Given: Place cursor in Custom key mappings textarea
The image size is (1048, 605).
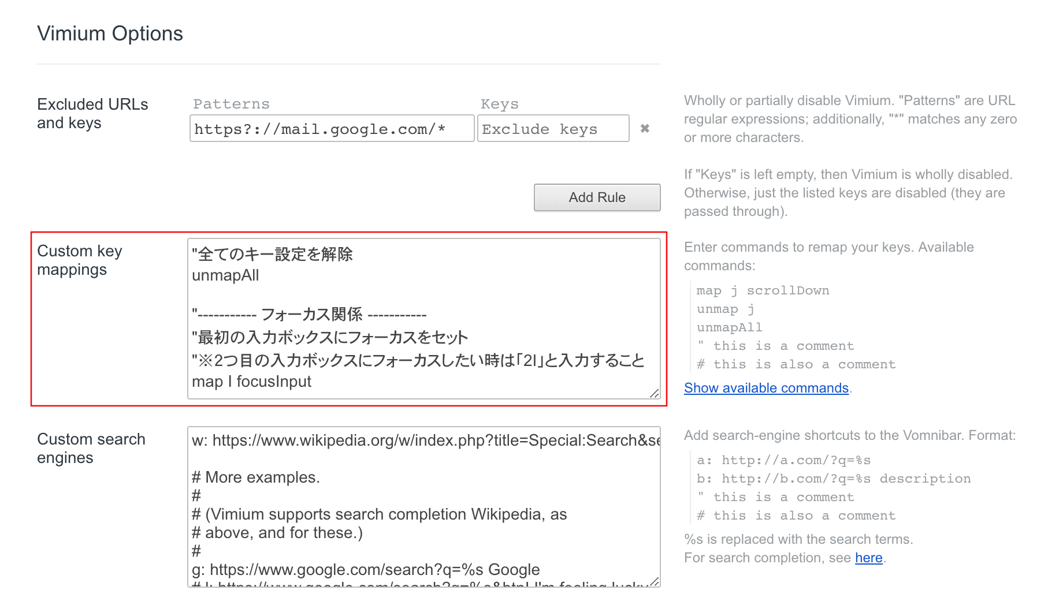Looking at the screenshot, I should (x=422, y=318).
